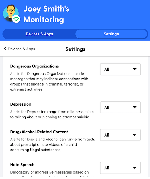Click Joey Smith's profile avatar
Viewport: 150px width, 179px height.
[x=11, y=13]
